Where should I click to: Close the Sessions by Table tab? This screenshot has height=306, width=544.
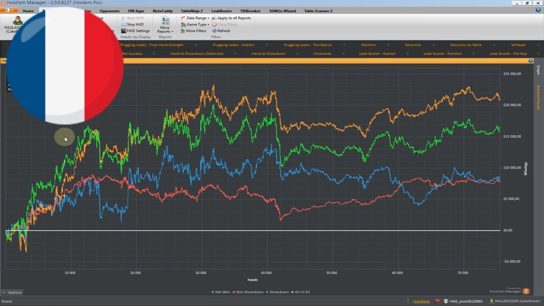(494, 45)
